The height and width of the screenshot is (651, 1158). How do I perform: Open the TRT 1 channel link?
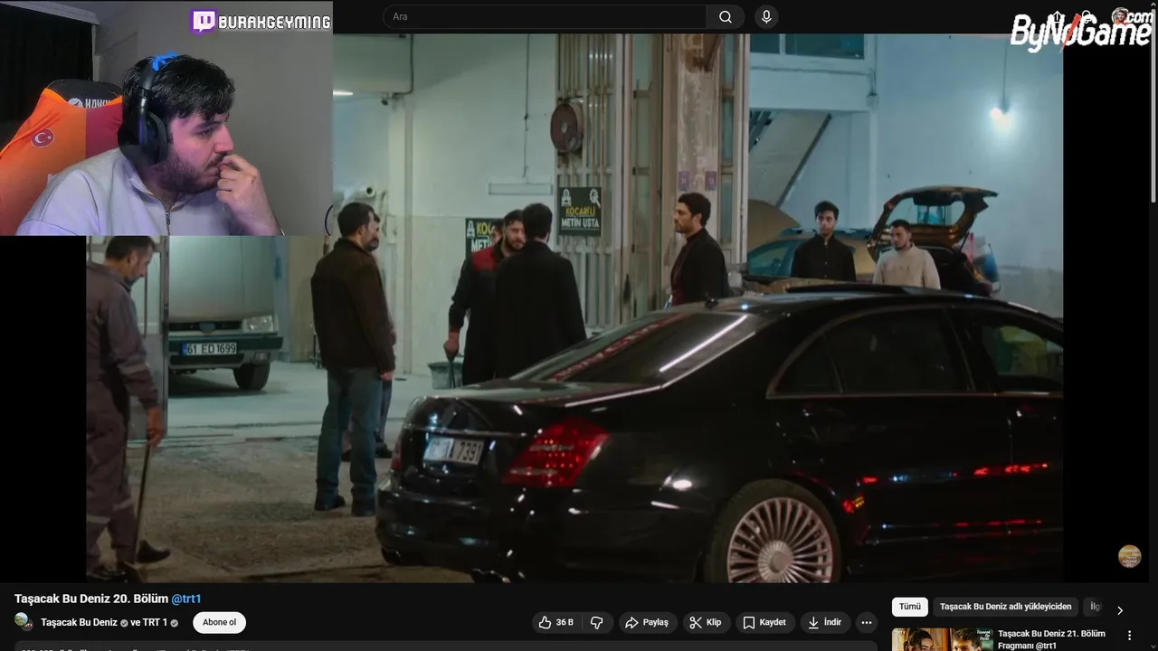(156, 623)
